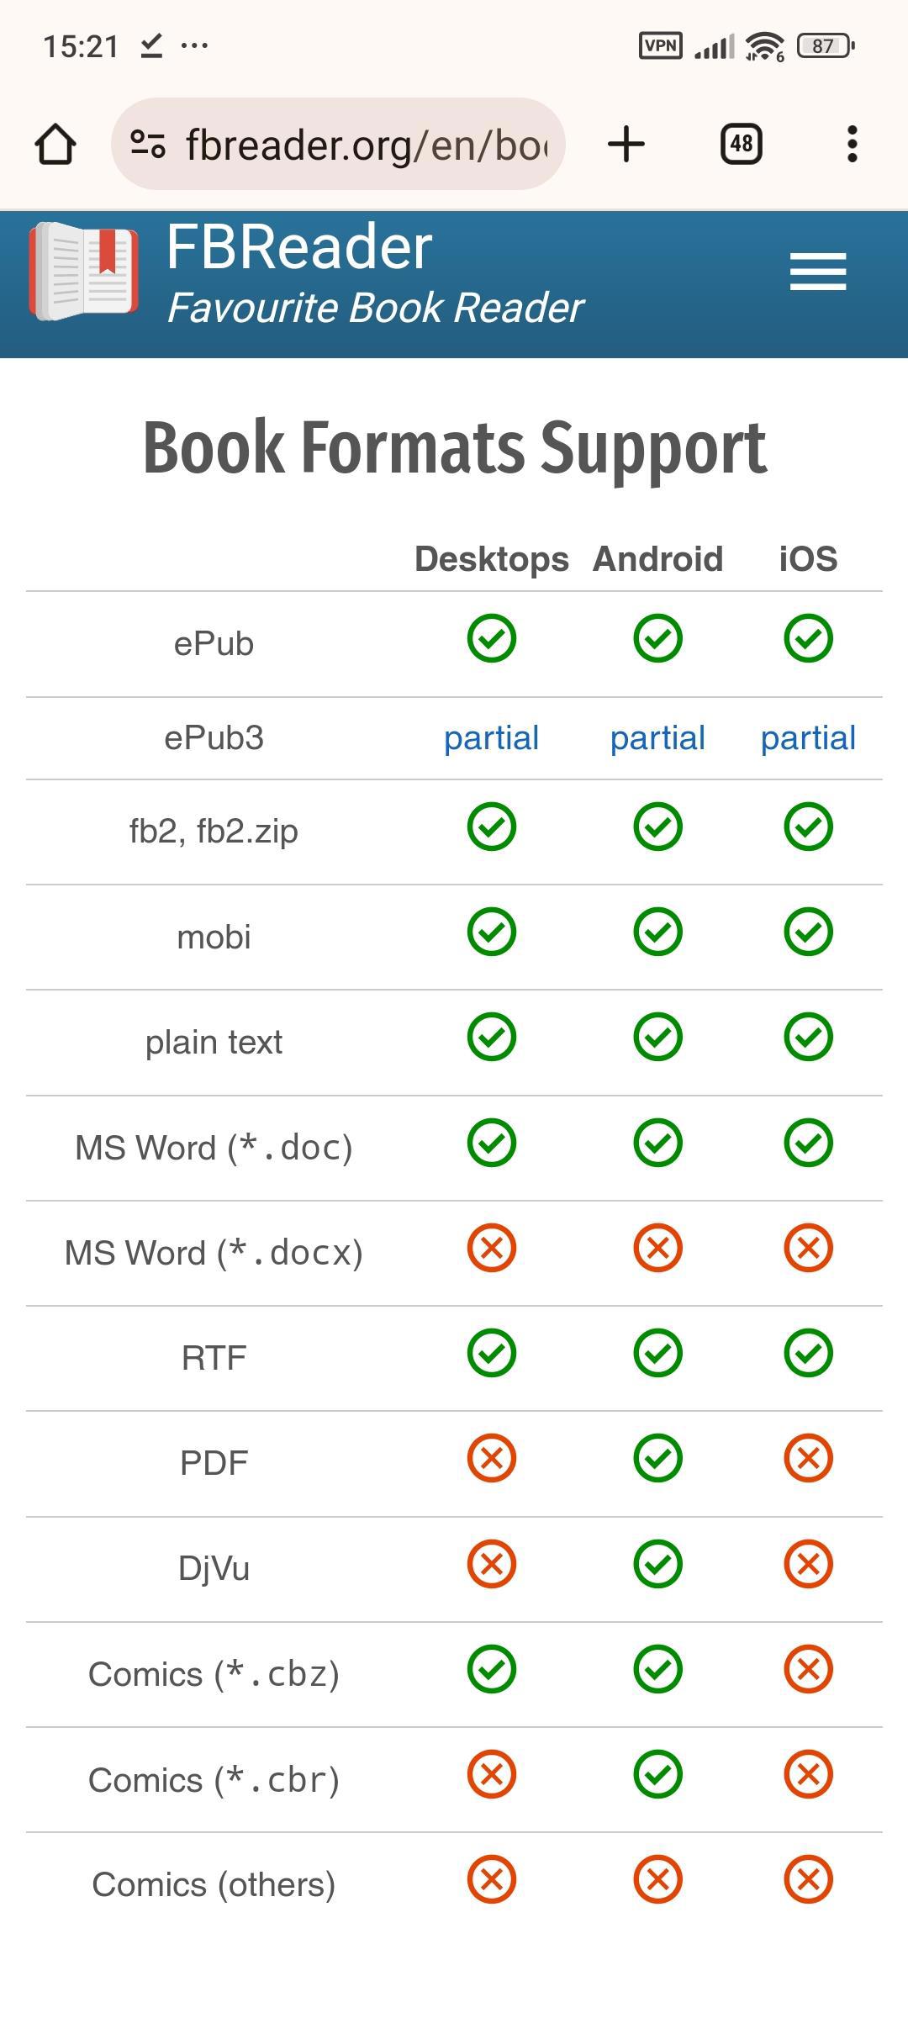This screenshot has width=908, height=2018.
Task: Tap the VPN status bar indicator
Action: click(x=661, y=45)
